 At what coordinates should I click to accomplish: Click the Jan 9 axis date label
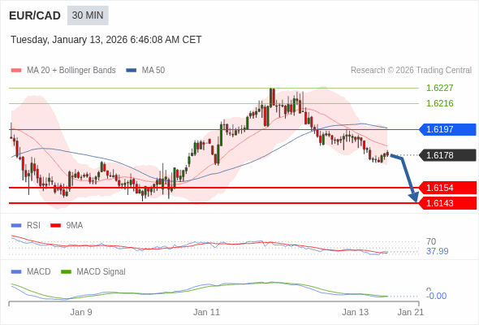[x=81, y=312]
